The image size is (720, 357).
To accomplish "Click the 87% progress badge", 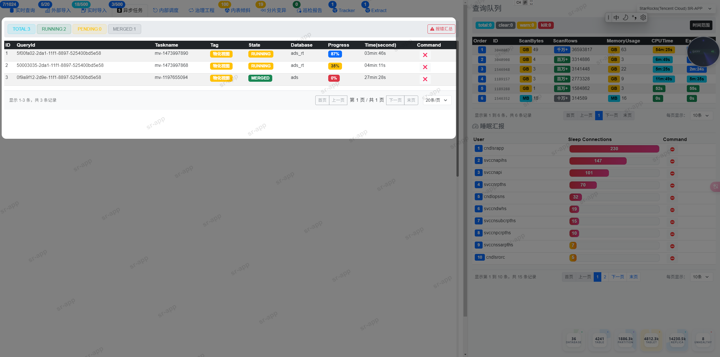I will 335,54.
